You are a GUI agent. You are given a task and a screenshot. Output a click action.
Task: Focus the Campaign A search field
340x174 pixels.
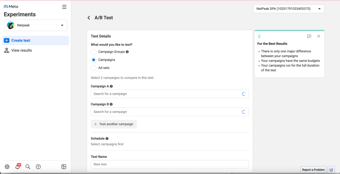170,94
